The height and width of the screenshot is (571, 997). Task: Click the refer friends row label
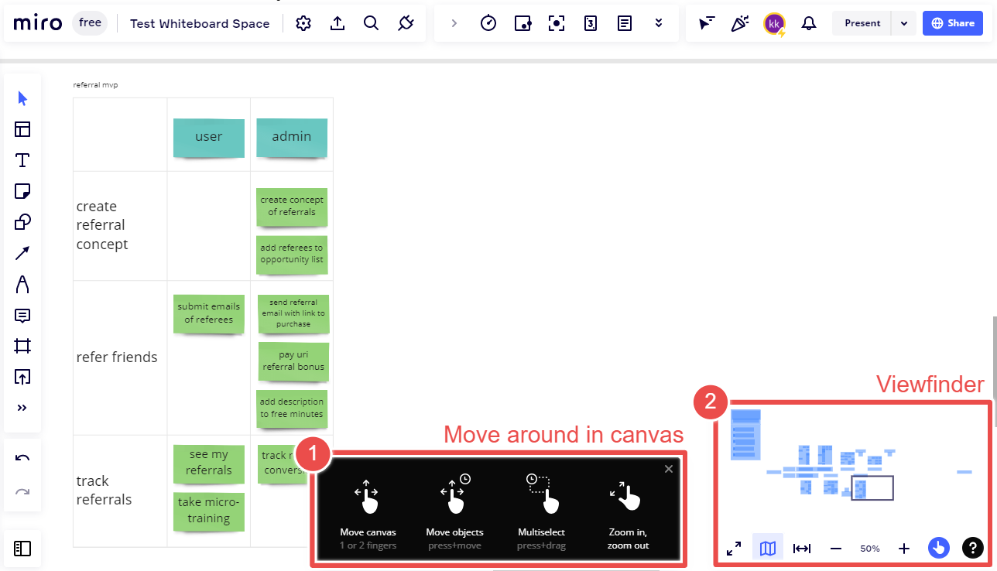coord(117,357)
